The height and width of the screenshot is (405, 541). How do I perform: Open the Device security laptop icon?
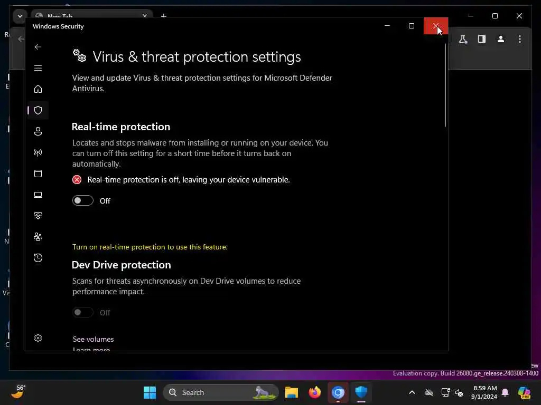(38, 195)
